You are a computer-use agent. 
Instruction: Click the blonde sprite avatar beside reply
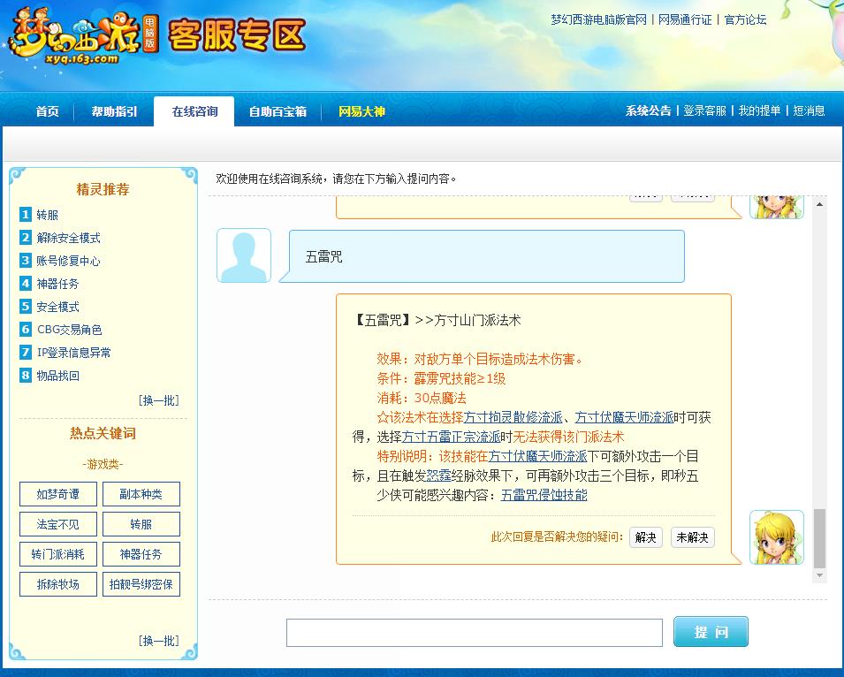pyautogui.click(x=776, y=537)
